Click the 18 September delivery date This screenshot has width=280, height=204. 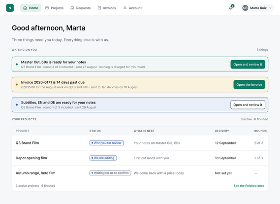point(225,158)
